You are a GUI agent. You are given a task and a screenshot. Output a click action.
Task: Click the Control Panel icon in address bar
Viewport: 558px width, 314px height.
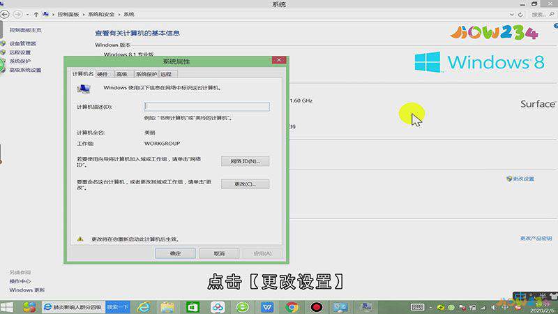coord(45,14)
